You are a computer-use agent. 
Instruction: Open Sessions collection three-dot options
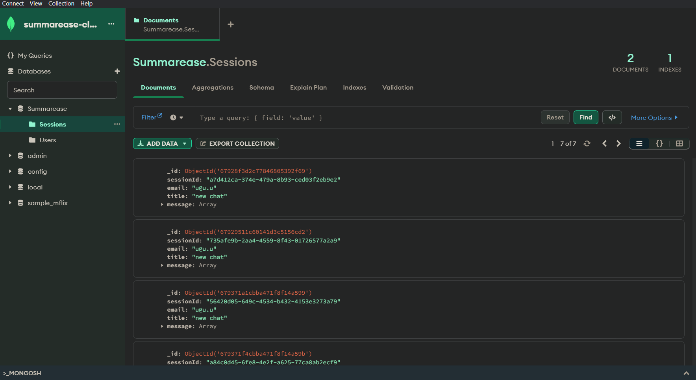117,124
